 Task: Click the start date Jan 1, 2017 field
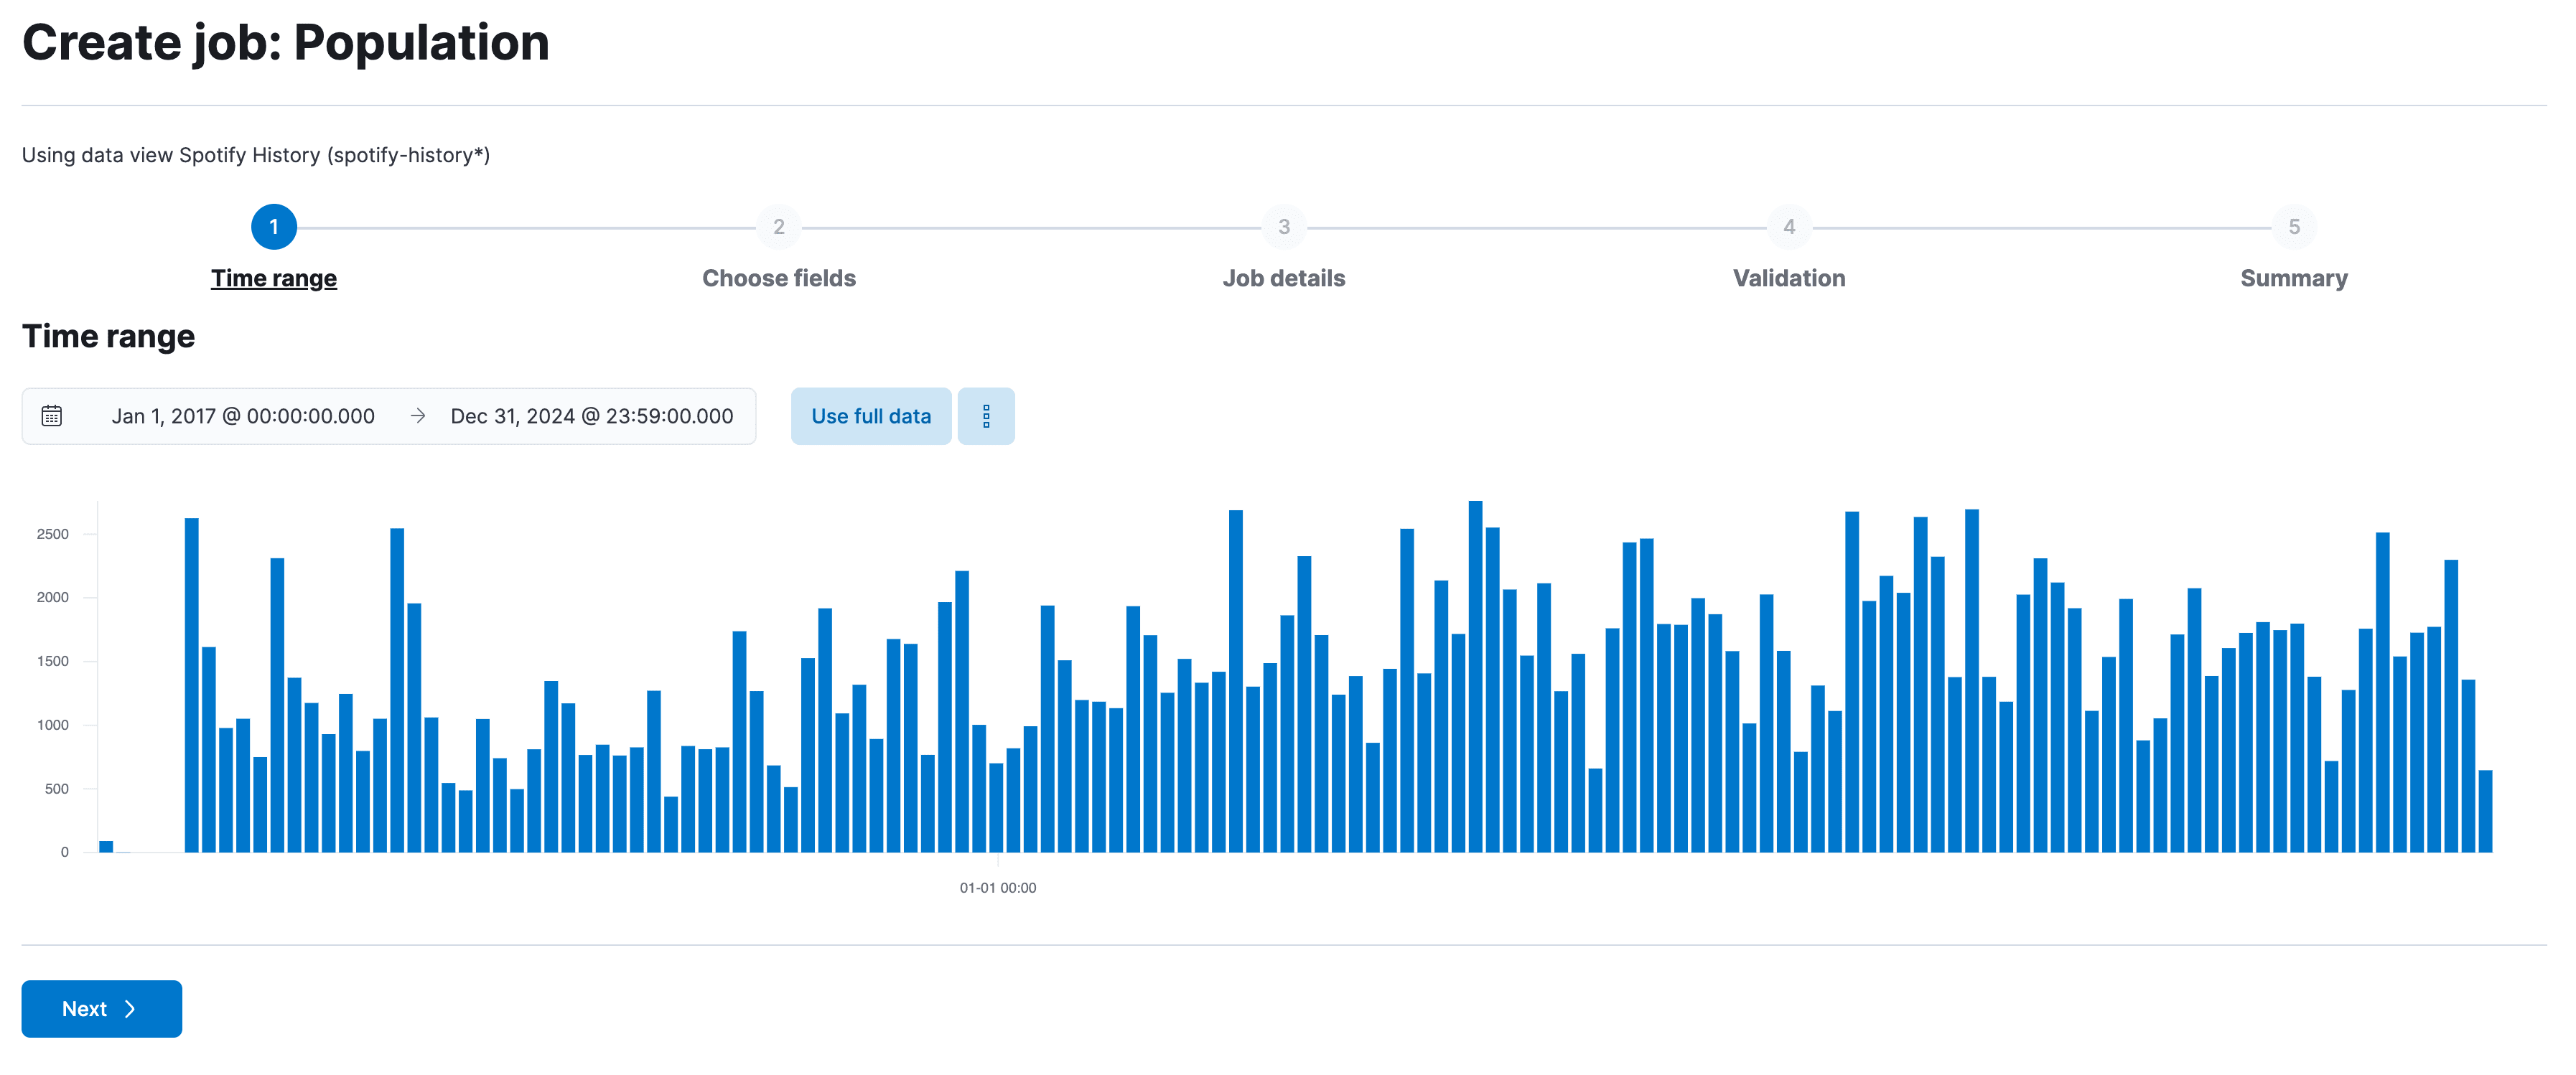243,415
